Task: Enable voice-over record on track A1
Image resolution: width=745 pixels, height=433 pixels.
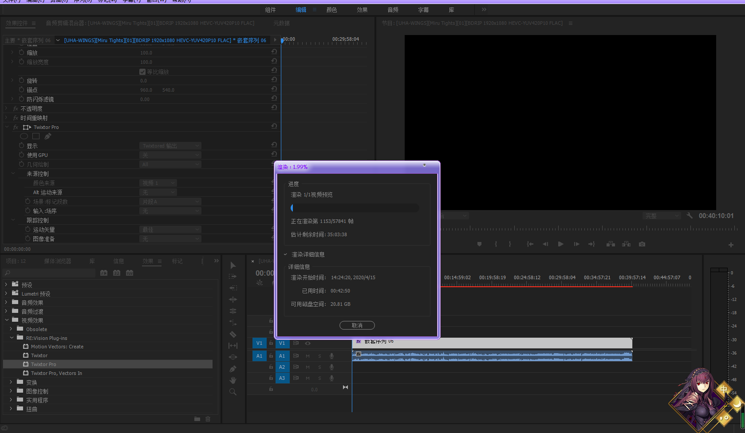Action: pyautogui.click(x=331, y=356)
